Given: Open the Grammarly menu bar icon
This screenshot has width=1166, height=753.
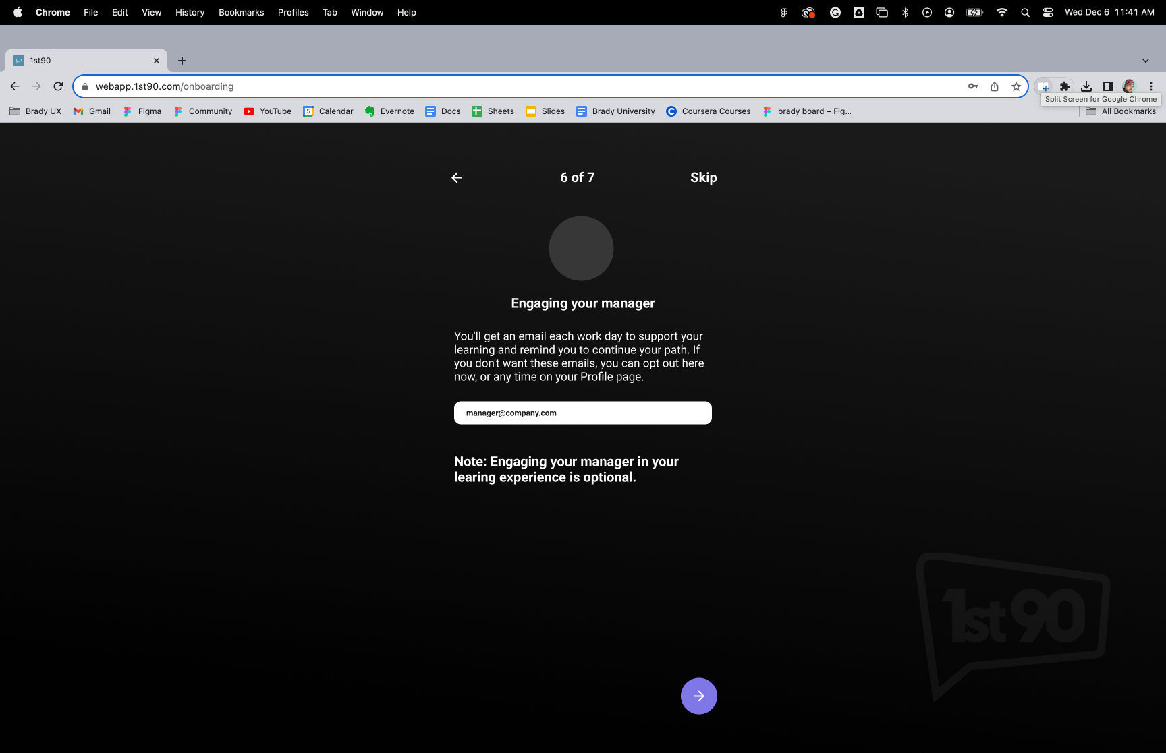Looking at the screenshot, I should (x=835, y=12).
